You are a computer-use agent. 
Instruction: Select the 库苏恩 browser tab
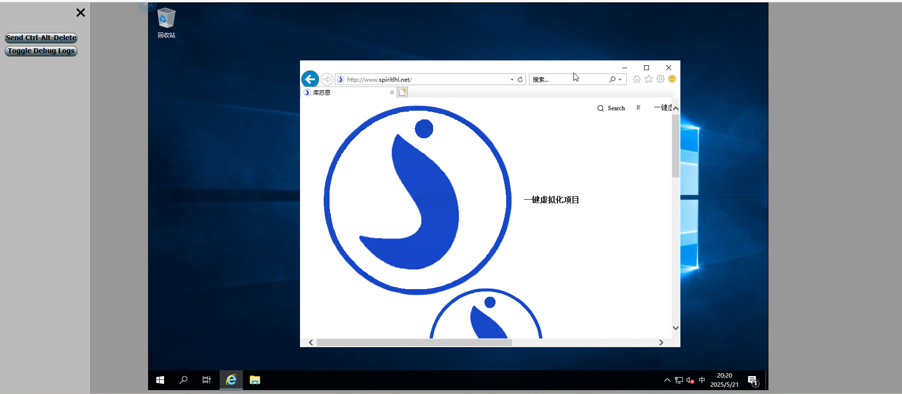[348, 92]
